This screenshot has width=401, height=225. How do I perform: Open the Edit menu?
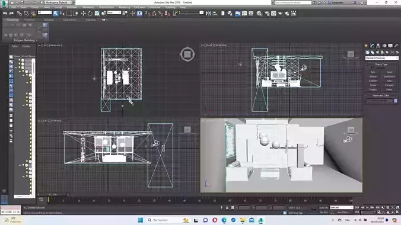point(14,8)
